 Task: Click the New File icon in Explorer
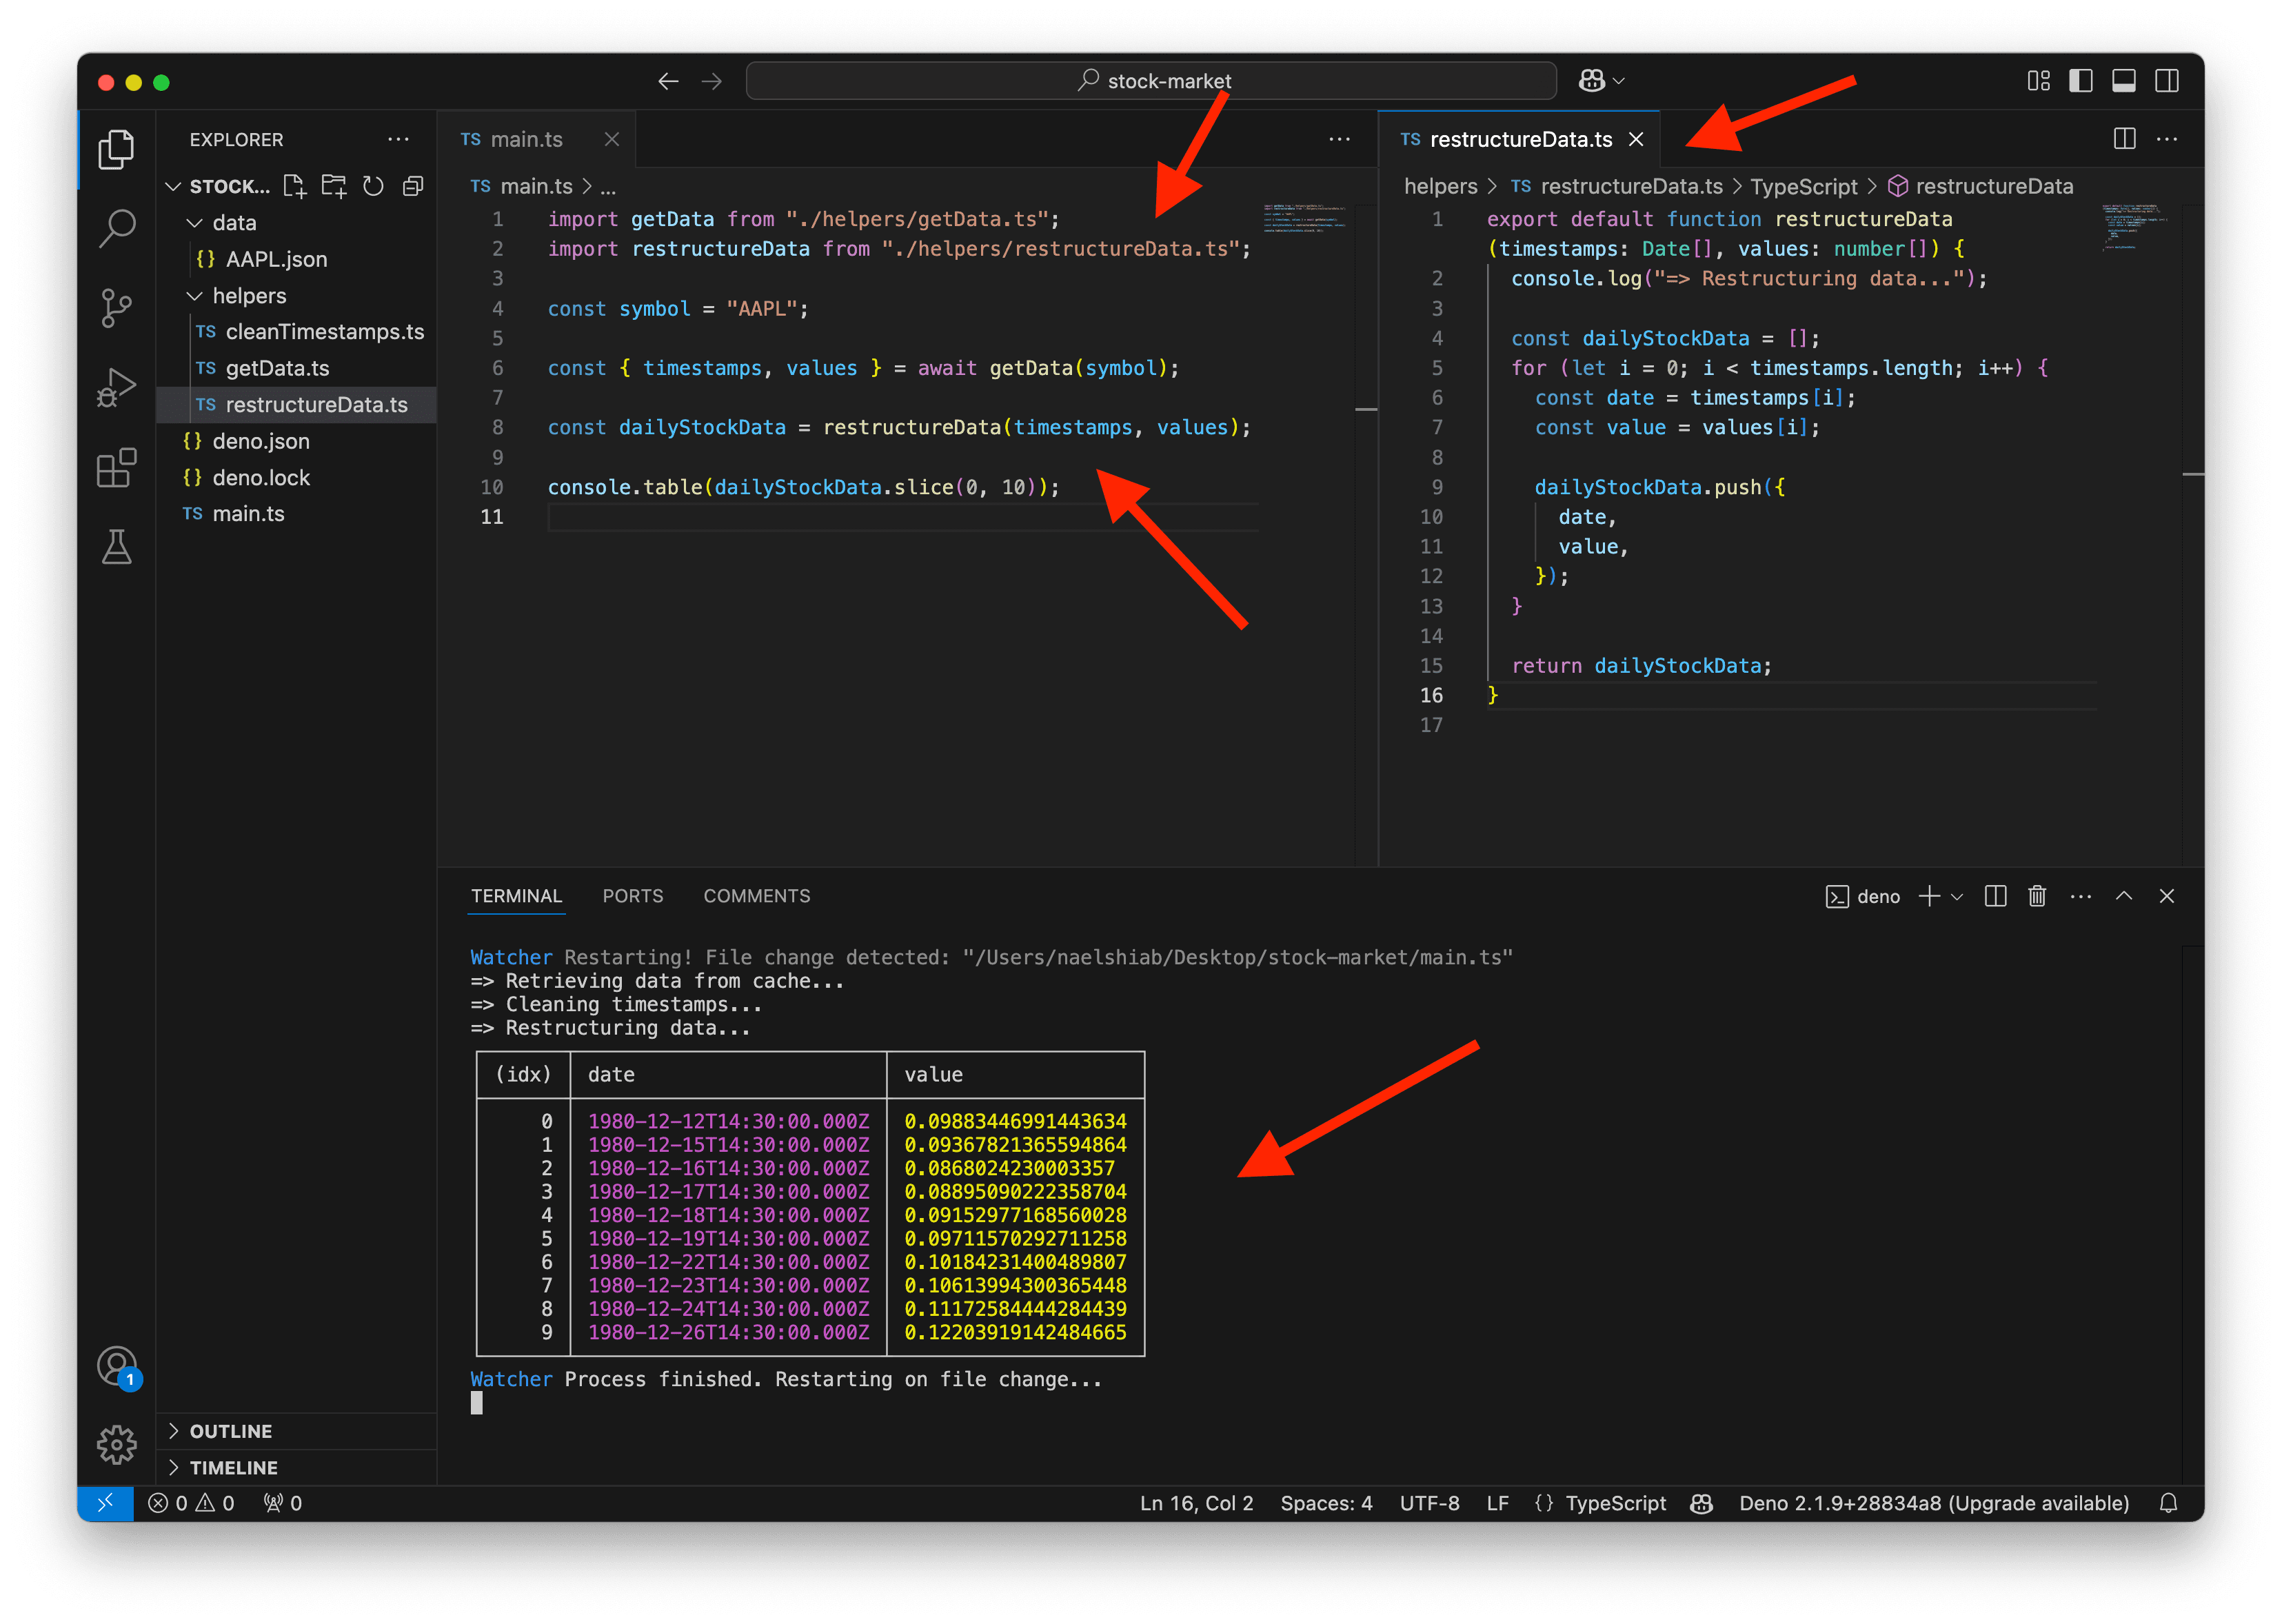coord(294,186)
